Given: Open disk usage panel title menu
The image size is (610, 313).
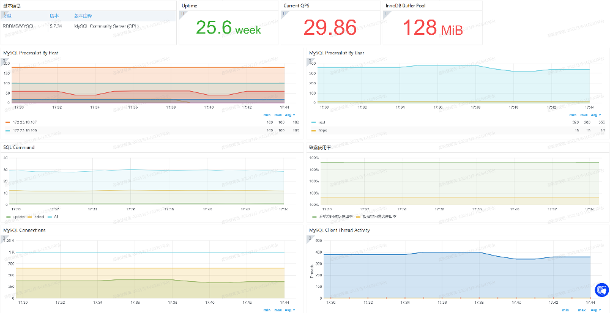Looking at the screenshot, I should 320,147.
